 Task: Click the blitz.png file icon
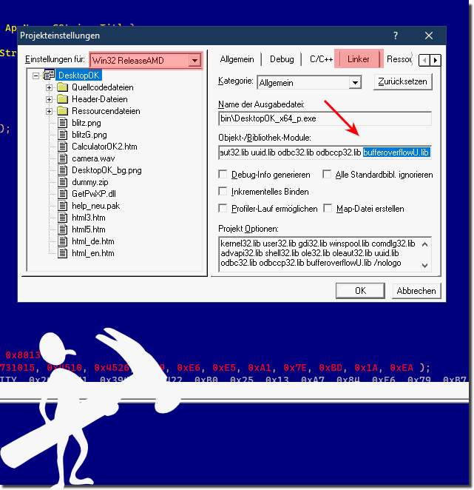click(63, 123)
